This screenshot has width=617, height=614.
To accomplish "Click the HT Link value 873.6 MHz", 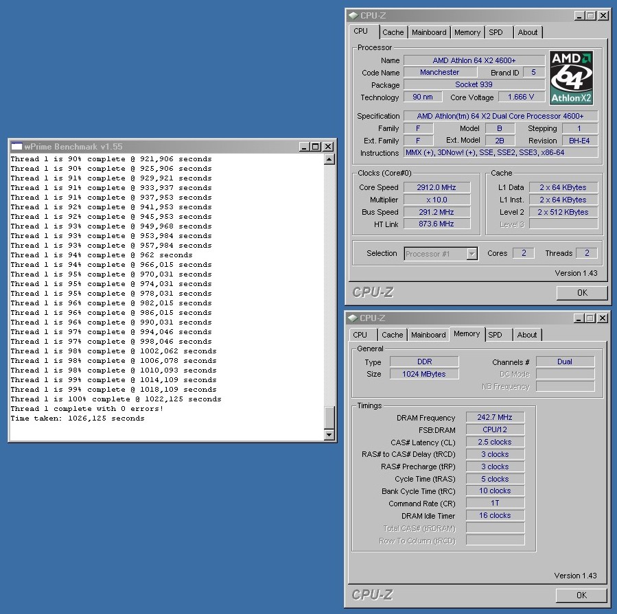I will [x=436, y=224].
